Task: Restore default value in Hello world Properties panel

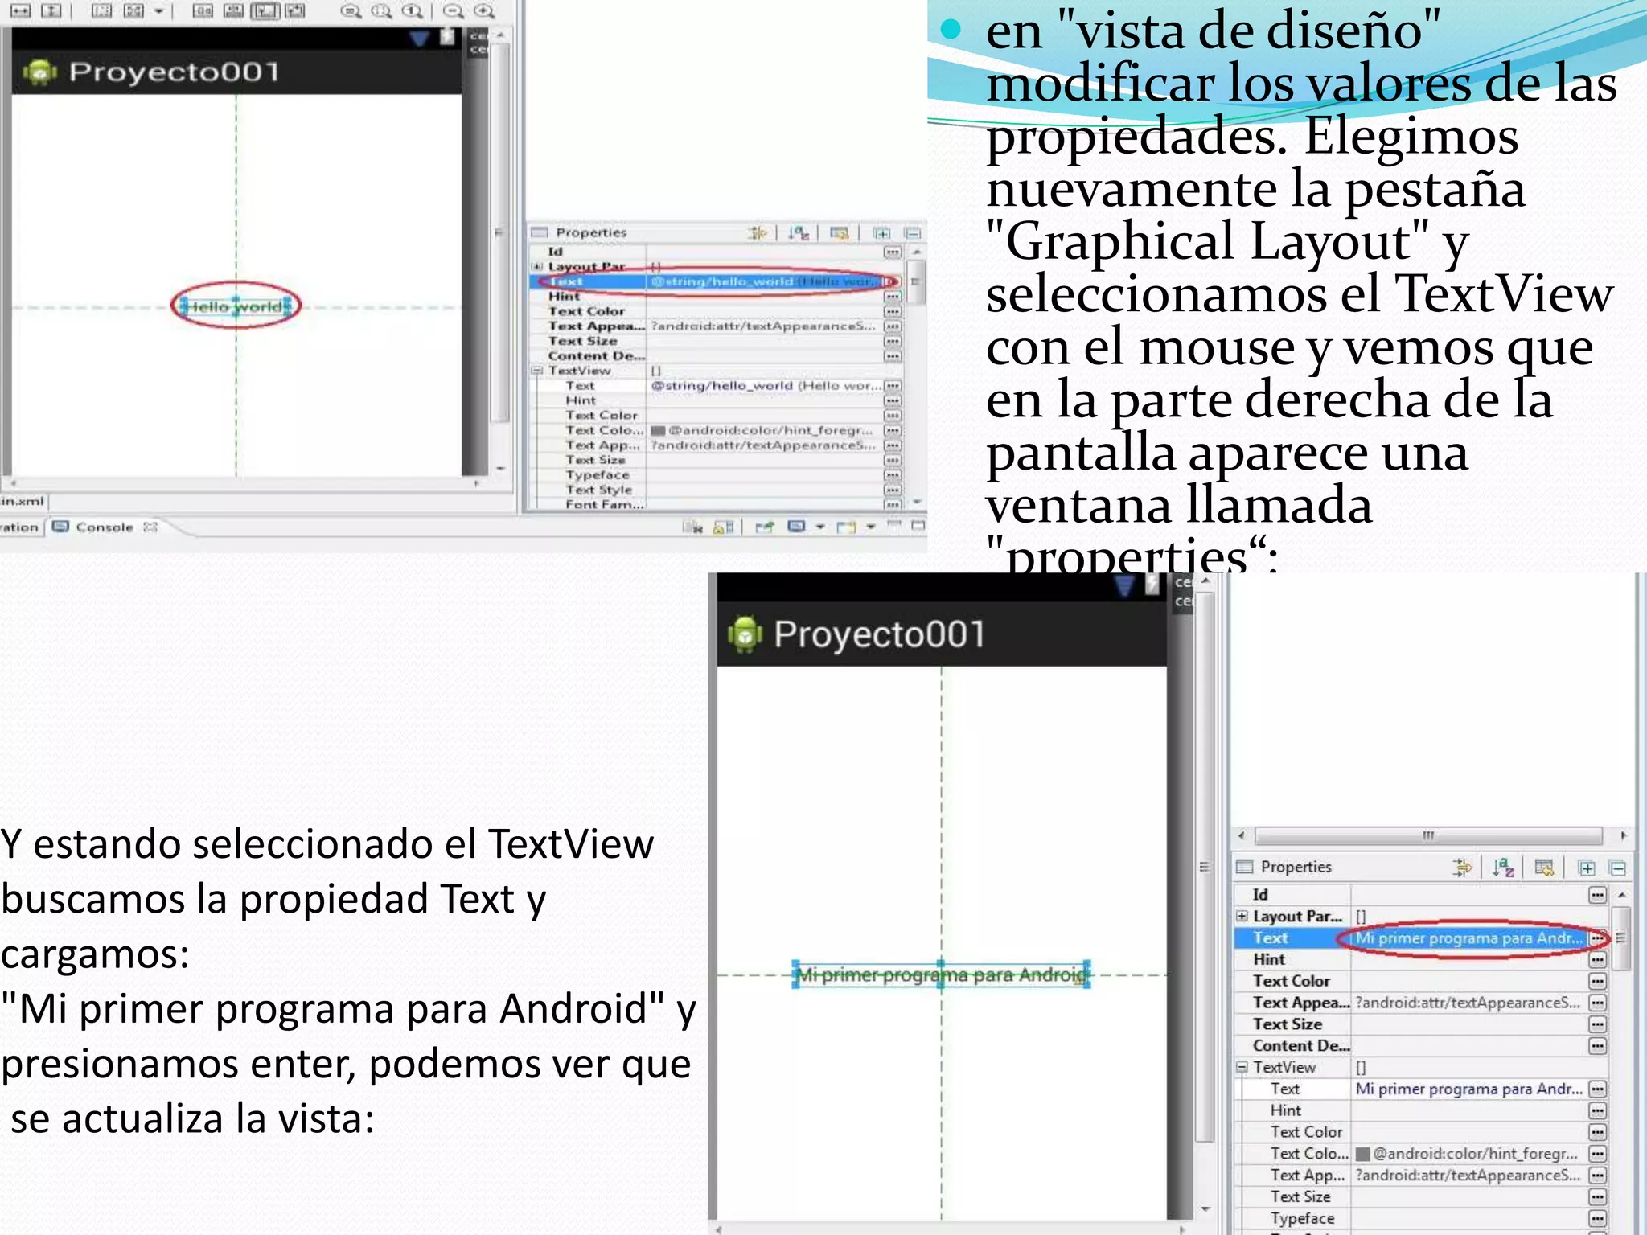Action: click(x=839, y=233)
